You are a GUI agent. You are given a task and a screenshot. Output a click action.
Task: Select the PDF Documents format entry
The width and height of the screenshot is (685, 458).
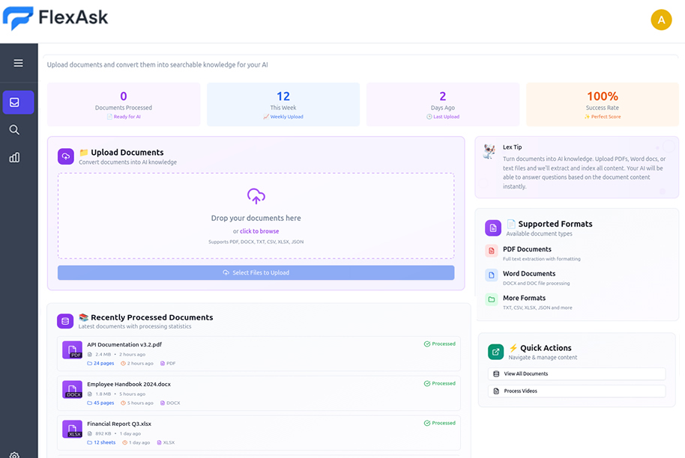576,253
